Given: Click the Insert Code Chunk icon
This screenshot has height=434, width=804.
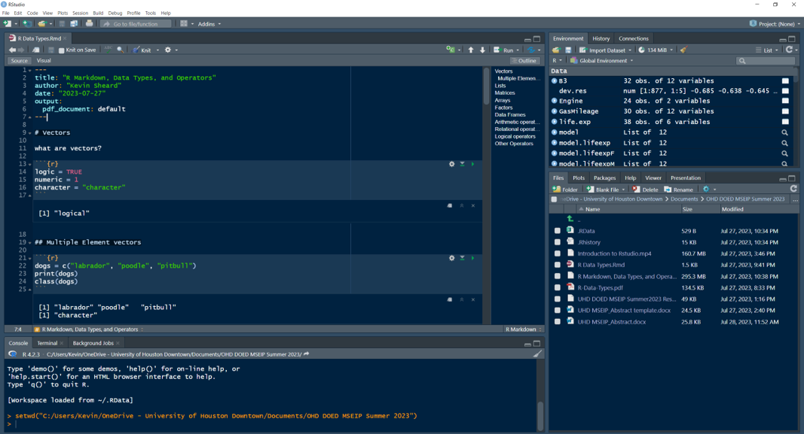Looking at the screenshot, I should click(x=450, y=50).
